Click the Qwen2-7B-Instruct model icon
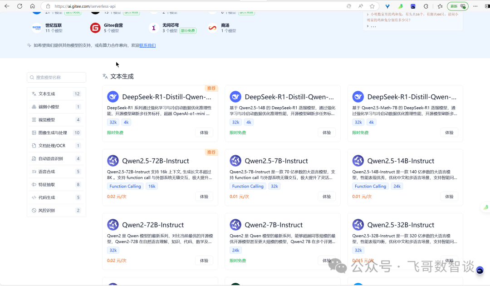 click(235, 225)
